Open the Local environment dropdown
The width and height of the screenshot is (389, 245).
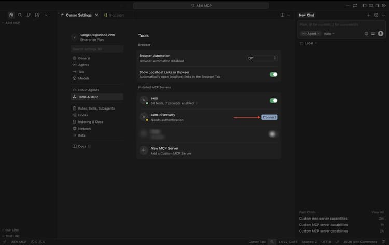coord(309,43)
